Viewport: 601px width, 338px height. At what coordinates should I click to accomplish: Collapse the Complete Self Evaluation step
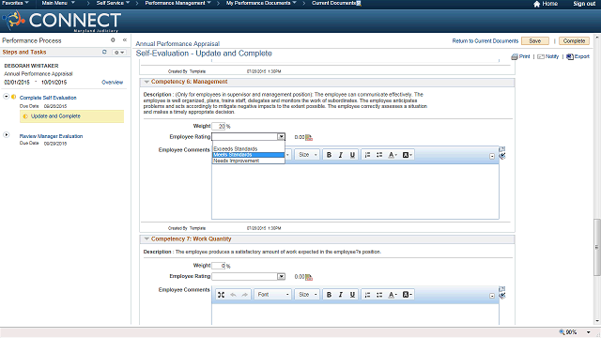tap(7, 97)
